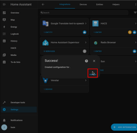Click the Add Integration button
The height and width of the screenshot is (133, 137).
(124, 127)
